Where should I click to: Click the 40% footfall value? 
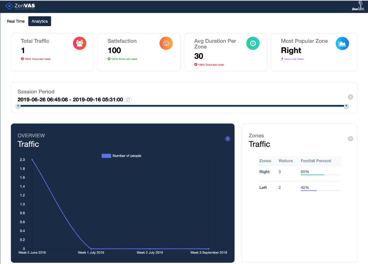click(x=305, y=188)
